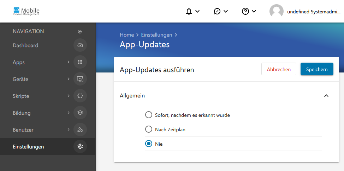Open the help question mark icon
The height and width of the screenshot is (171, 344).
coord(245,11)
